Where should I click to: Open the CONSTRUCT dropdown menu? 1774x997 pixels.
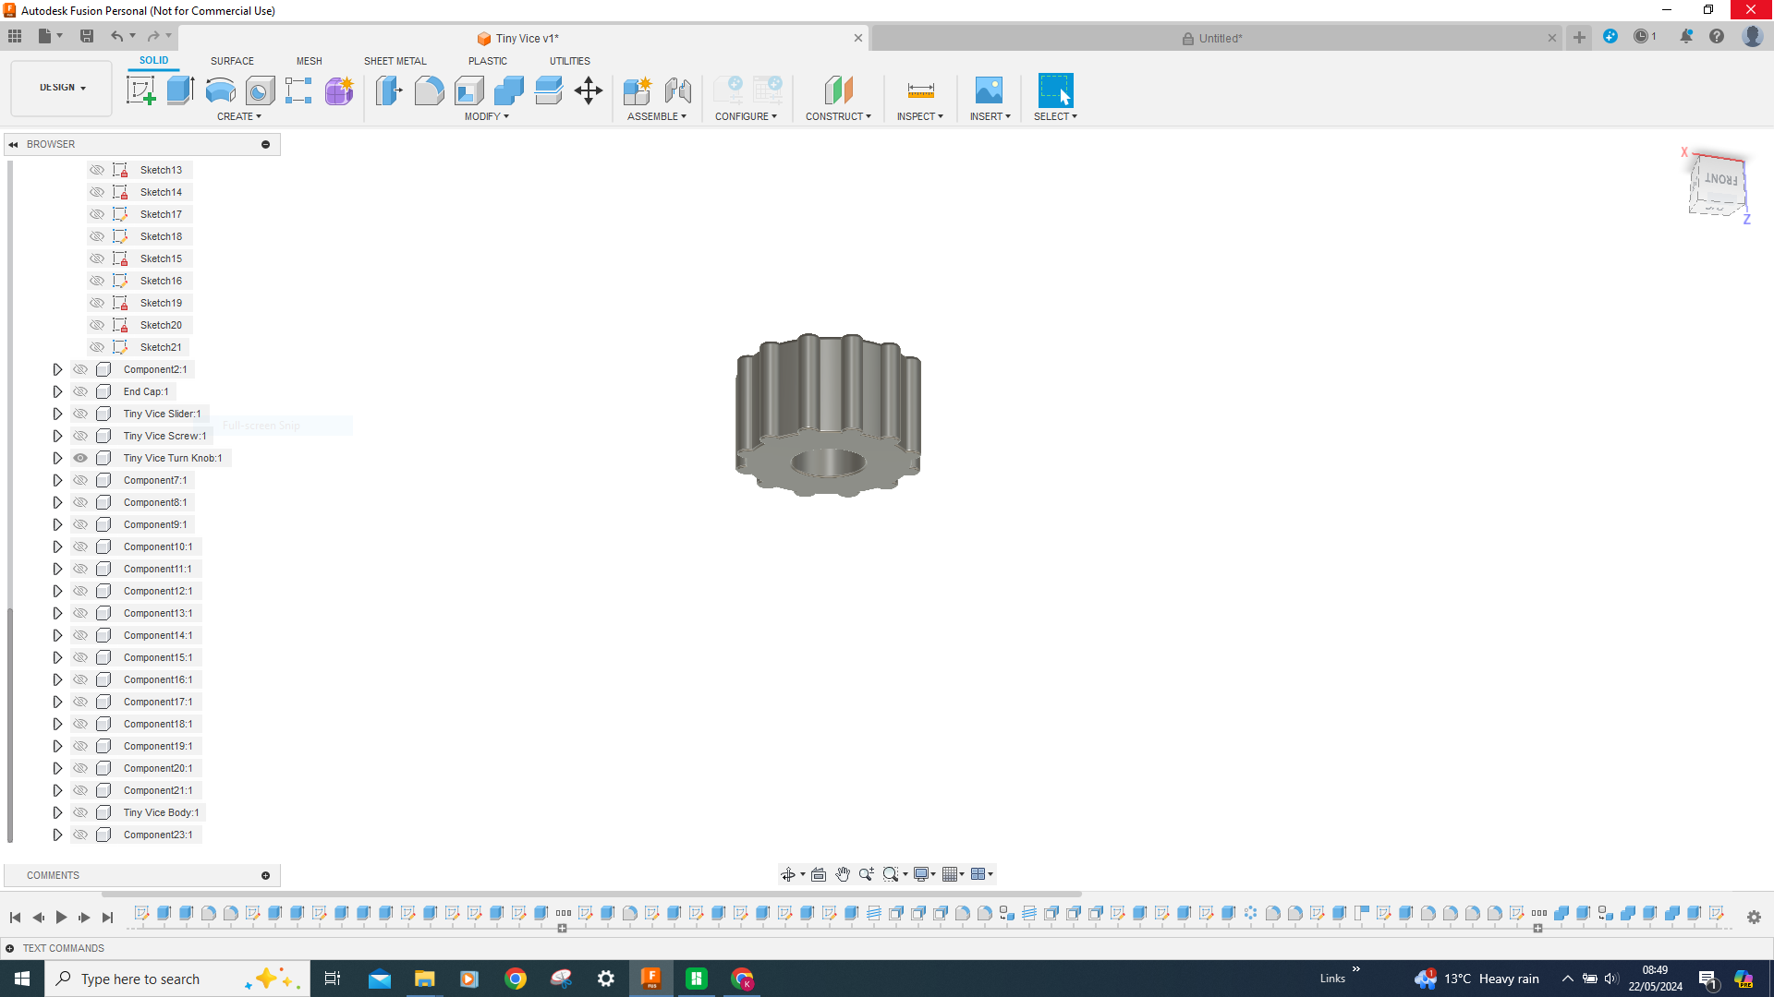(x=838, y=116)
